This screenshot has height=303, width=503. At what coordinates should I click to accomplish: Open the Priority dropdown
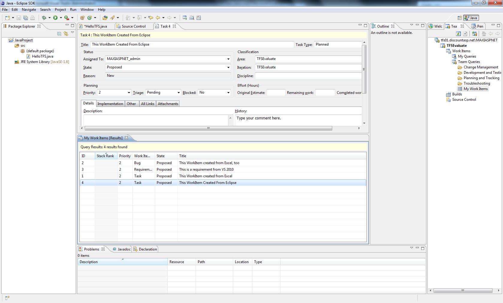pos(129,93)
